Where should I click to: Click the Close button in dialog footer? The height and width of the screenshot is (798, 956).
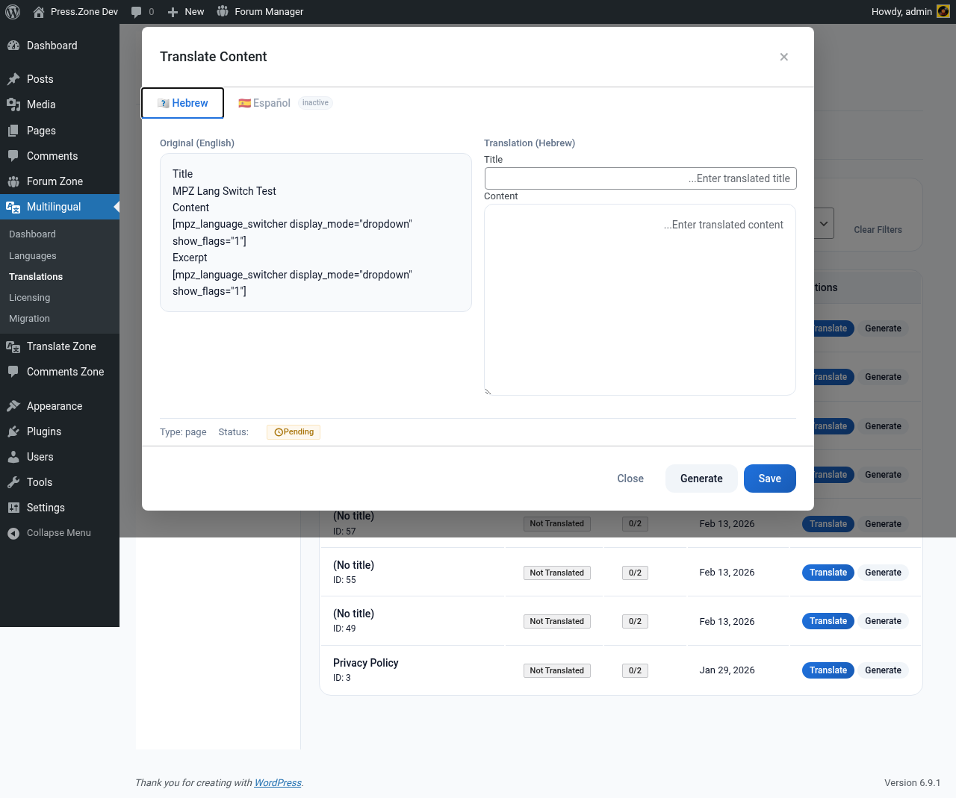pyautogui.click(x=630, y=479)
